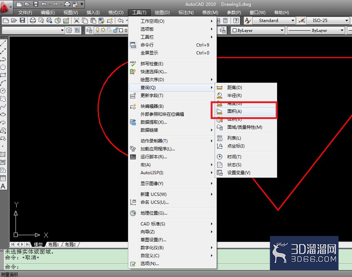
Task: Click the Plot Preview icon
Action: [x=41, y=21]
